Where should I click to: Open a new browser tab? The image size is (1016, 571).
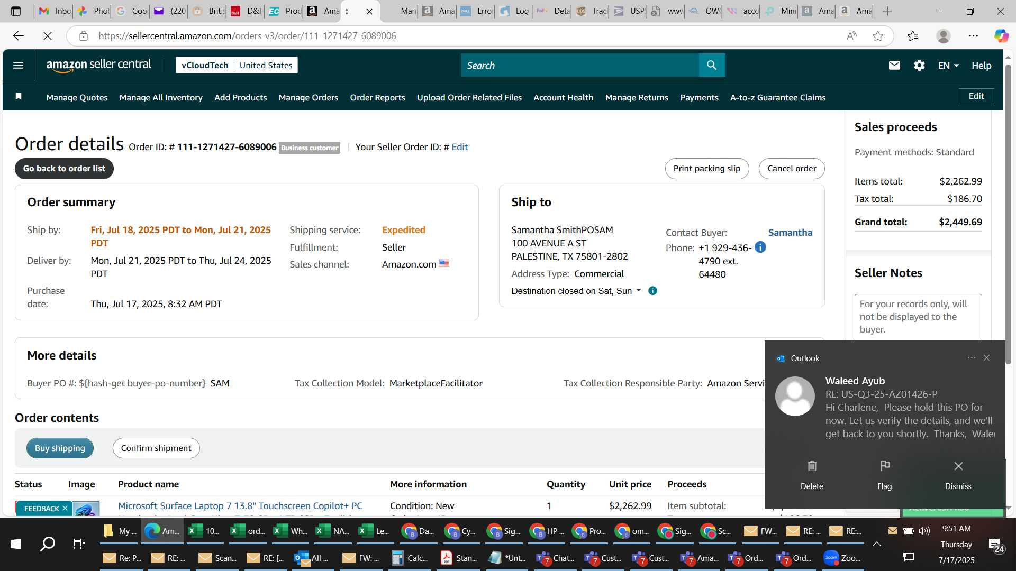887,11
